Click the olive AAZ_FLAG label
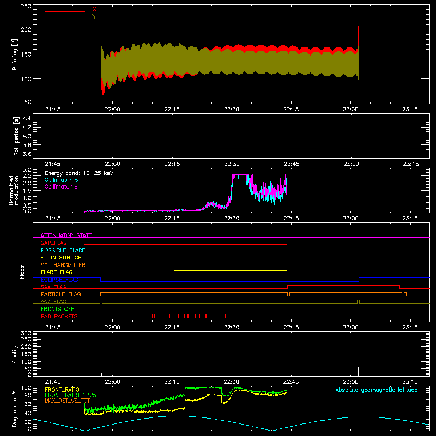The height and width of the screenshot is (436, 436). pos(53,301)
